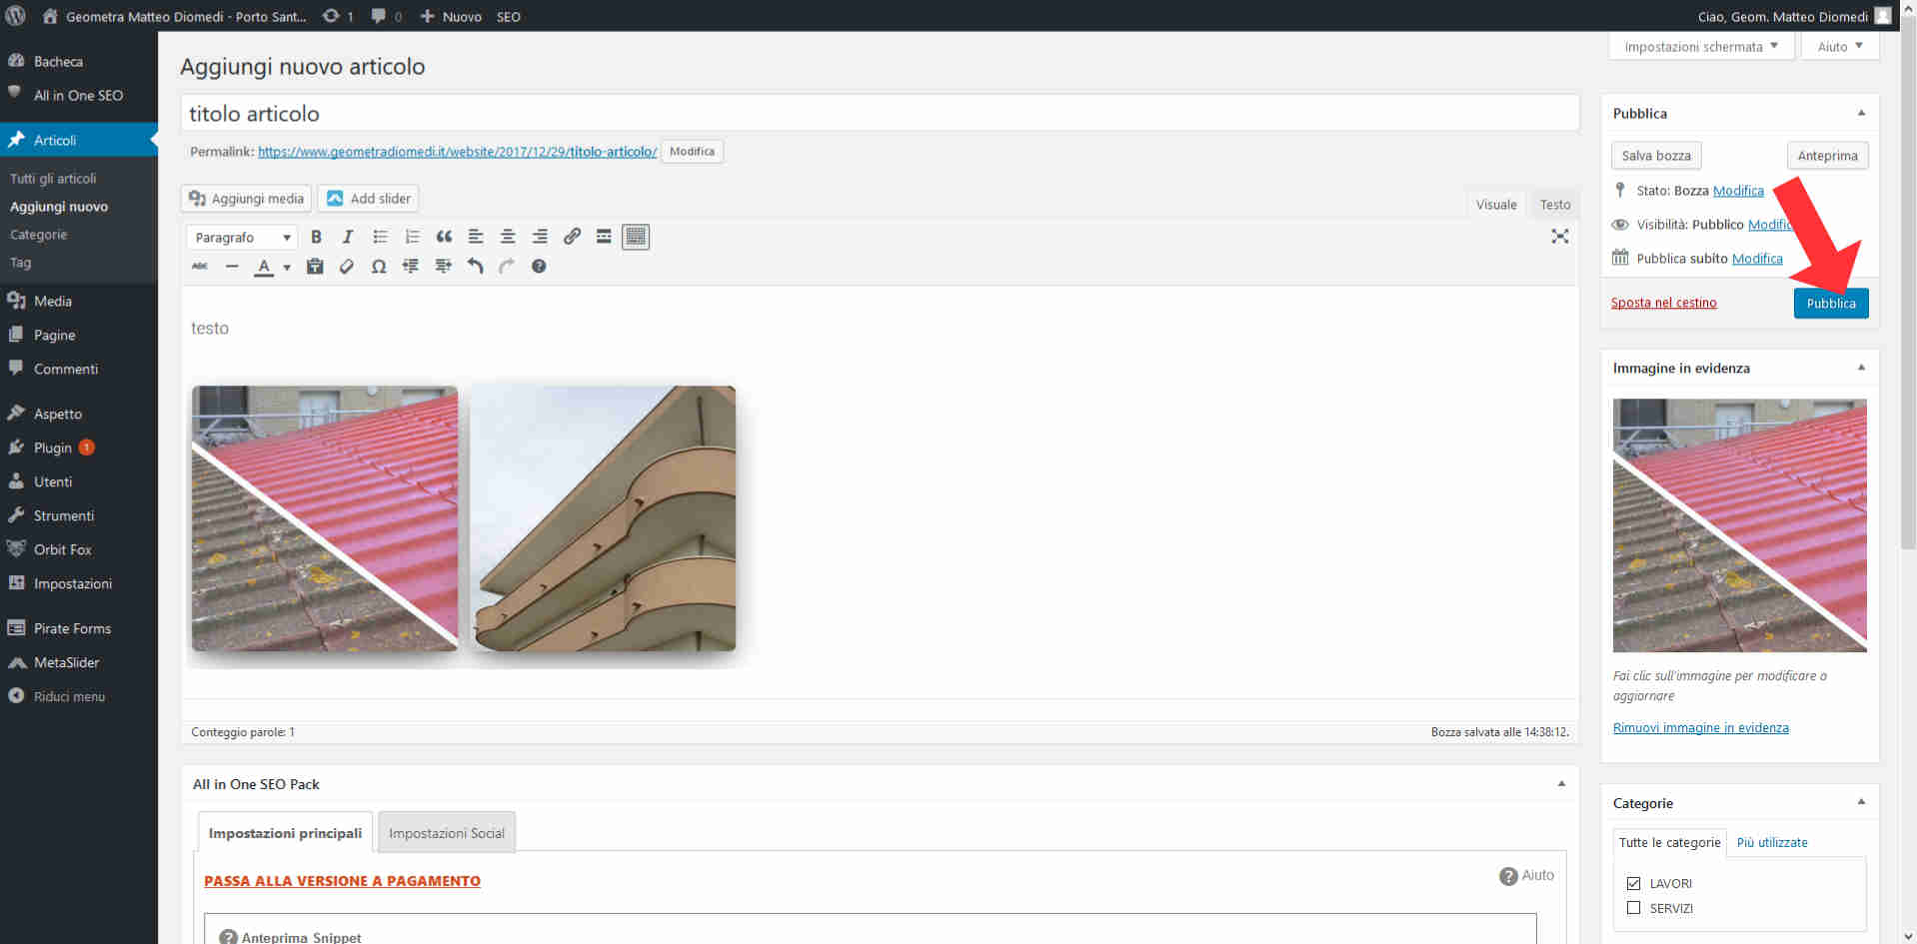1917x944 pixels.
Task: Enter distraction-free writing mode
Action: [1559, 237]
